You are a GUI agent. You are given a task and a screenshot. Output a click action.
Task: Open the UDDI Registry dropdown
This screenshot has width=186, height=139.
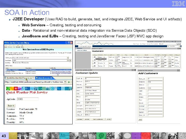point(68,58)
